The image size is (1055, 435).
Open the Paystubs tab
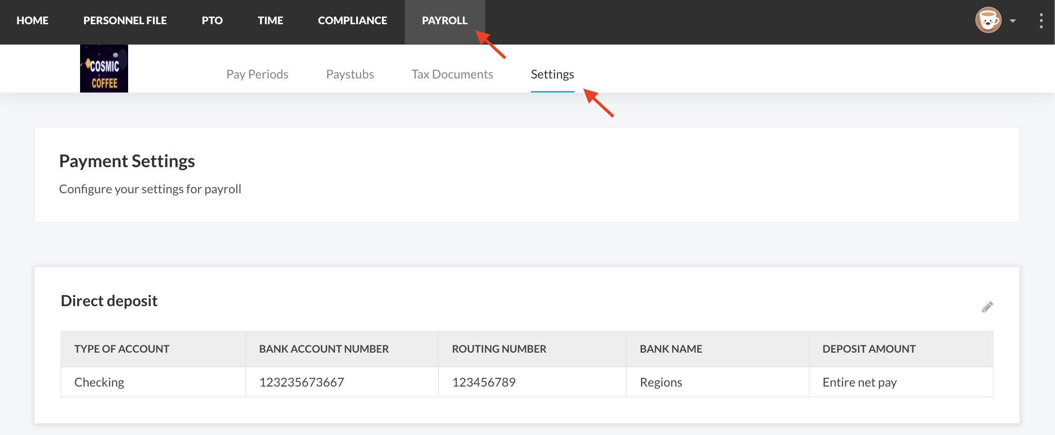pos(350,74)
